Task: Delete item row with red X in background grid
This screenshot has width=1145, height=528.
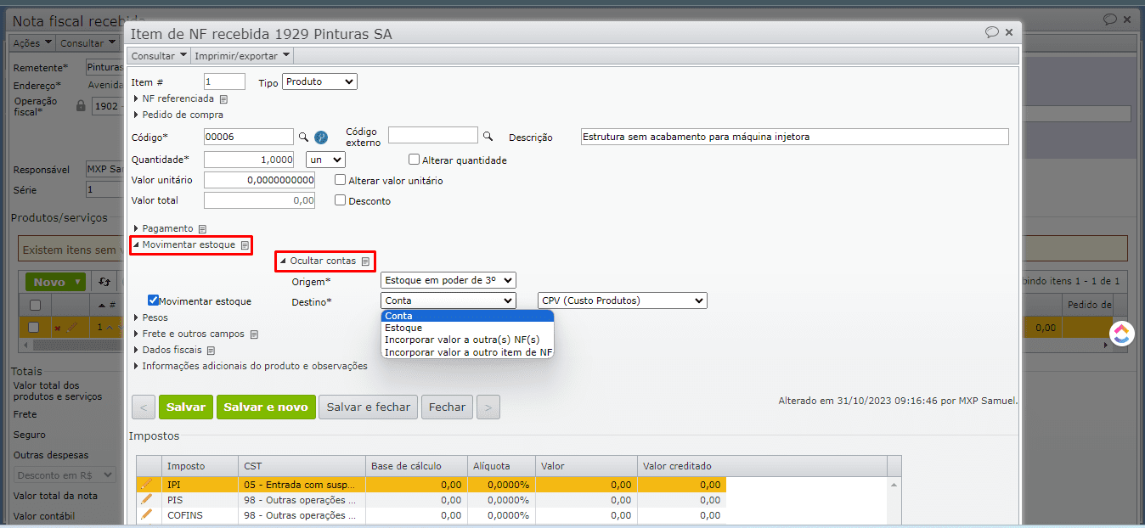Action: (58, 328)
